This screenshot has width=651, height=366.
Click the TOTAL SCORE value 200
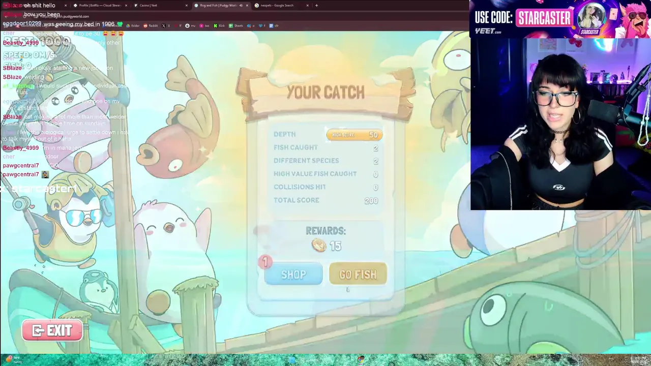(371, 201)
